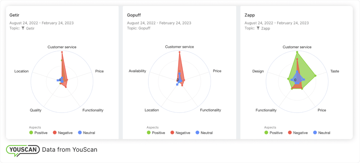Select Customer service axis label in Gopuff chart
360x163 pixels.
[179, 47]
